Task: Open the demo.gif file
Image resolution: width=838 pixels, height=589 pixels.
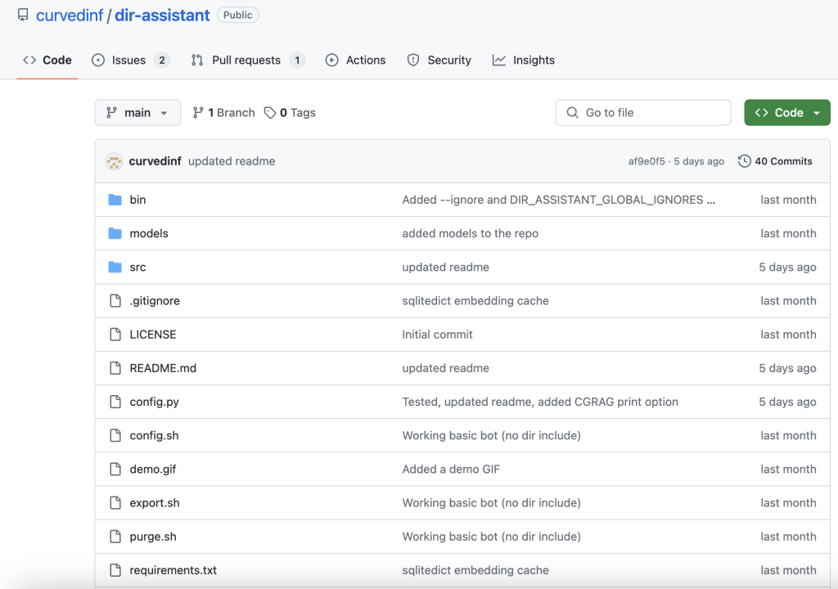Action: point(153,470)
